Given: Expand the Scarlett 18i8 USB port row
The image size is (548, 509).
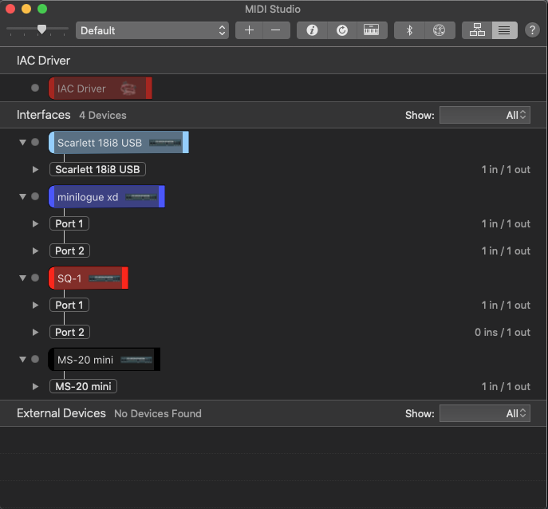Looking at the screenshot, I should (x=35, y=170).
